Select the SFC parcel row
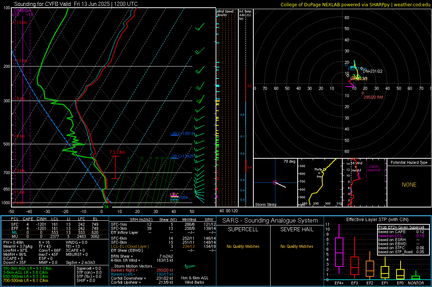 click(x=55, y=224)
